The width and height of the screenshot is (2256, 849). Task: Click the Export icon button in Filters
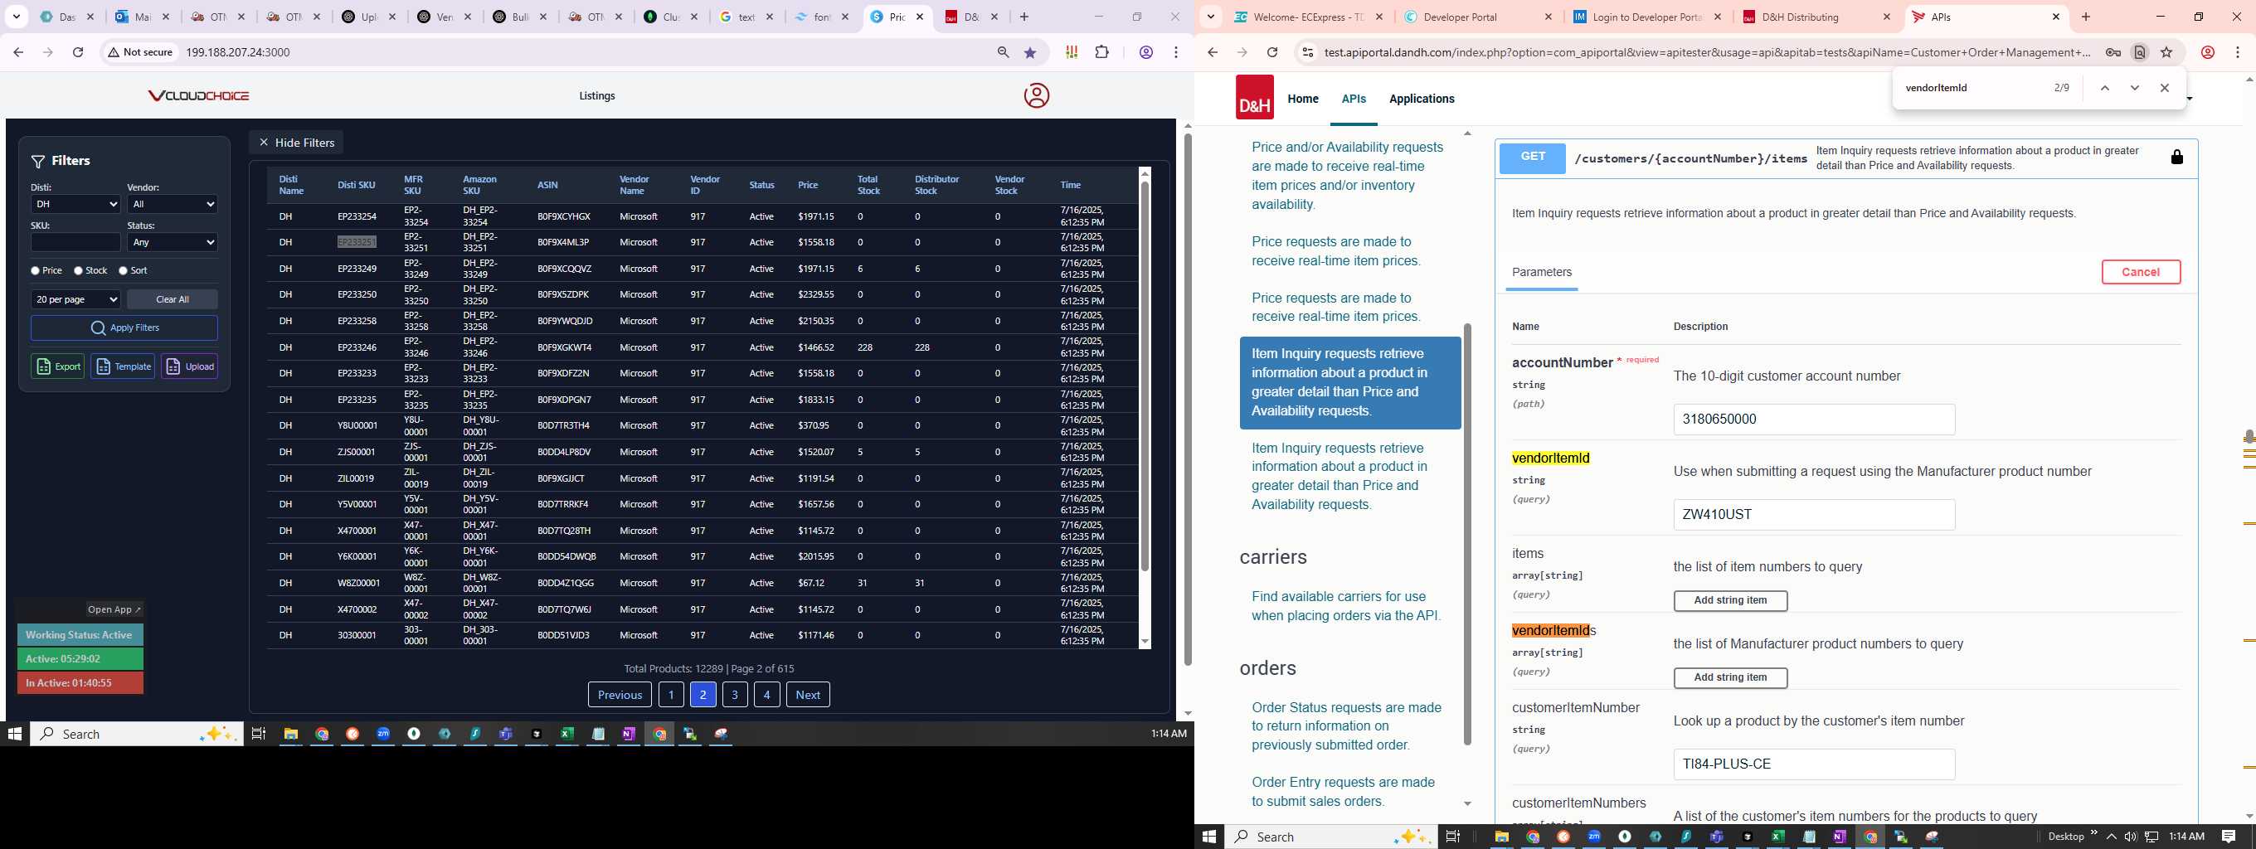[58, 366]
